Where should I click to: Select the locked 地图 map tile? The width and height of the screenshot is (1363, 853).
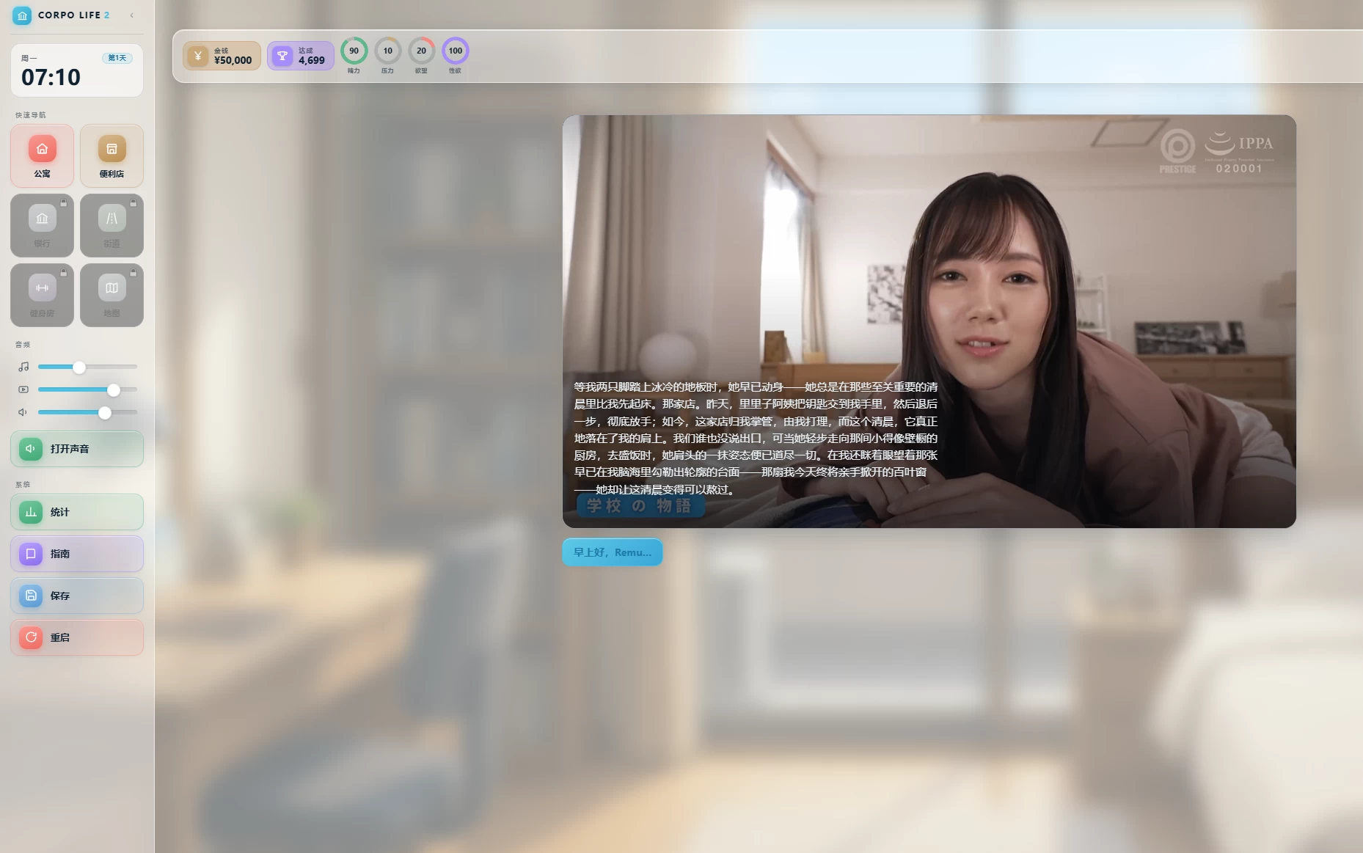(112, 295)
